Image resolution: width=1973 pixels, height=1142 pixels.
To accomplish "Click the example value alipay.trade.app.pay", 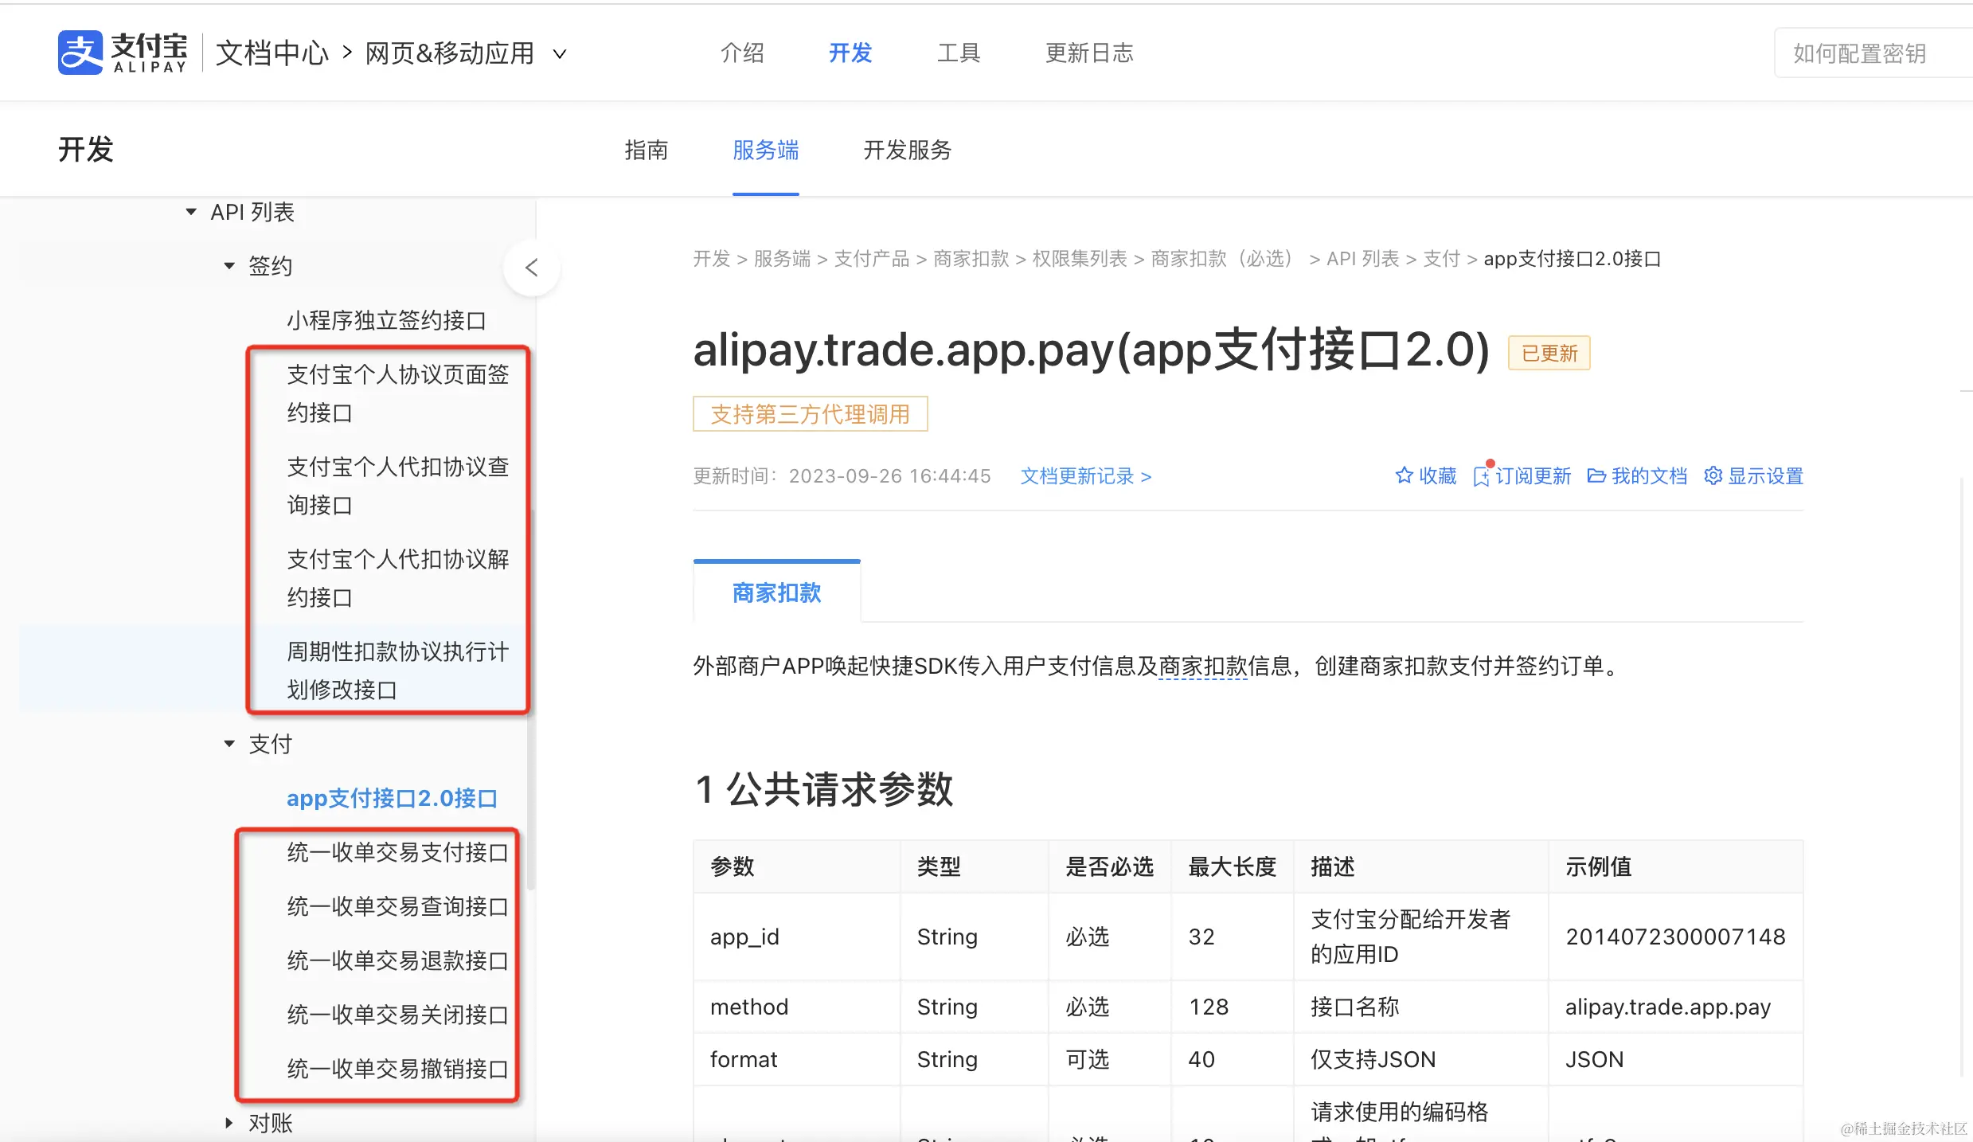I will coord(1668,1007).
